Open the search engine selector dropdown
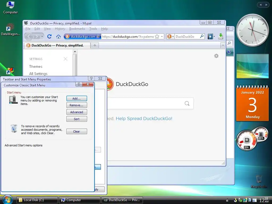Image resolution: width=272 pixels, height=204 pixels. click(x=170, y=36)
